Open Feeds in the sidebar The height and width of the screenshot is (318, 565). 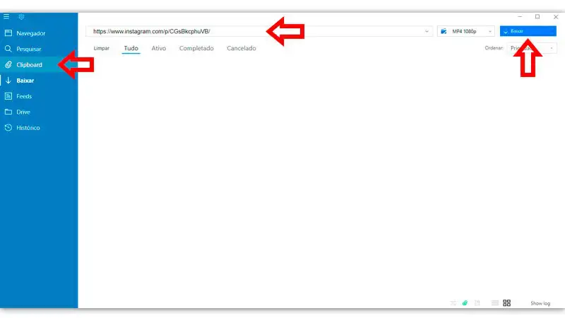(39, 96)
